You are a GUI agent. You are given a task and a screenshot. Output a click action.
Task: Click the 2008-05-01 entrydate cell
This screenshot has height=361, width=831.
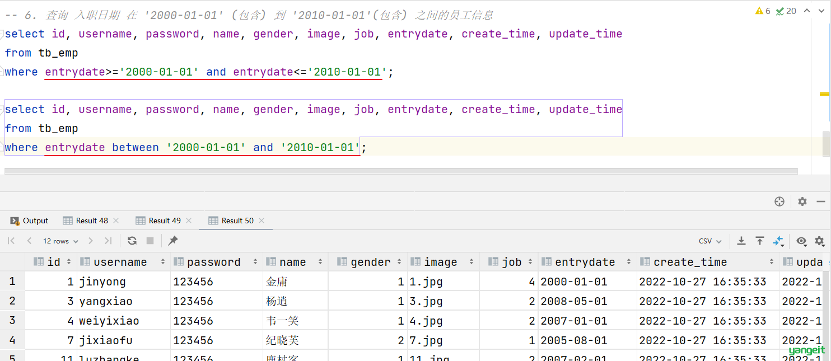tap(587, 301)
